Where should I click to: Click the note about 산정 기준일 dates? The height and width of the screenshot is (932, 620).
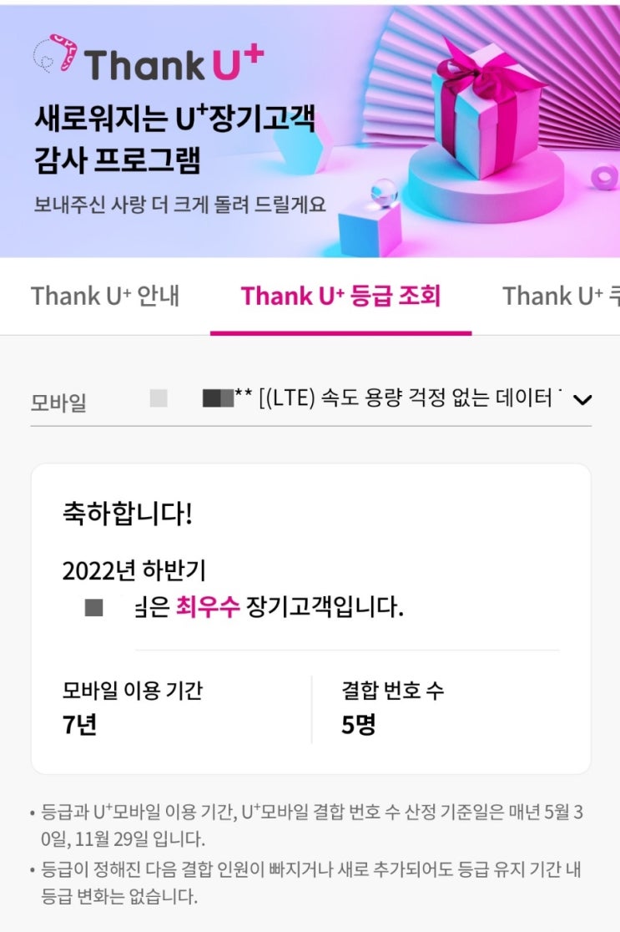(x=310, y=825)
